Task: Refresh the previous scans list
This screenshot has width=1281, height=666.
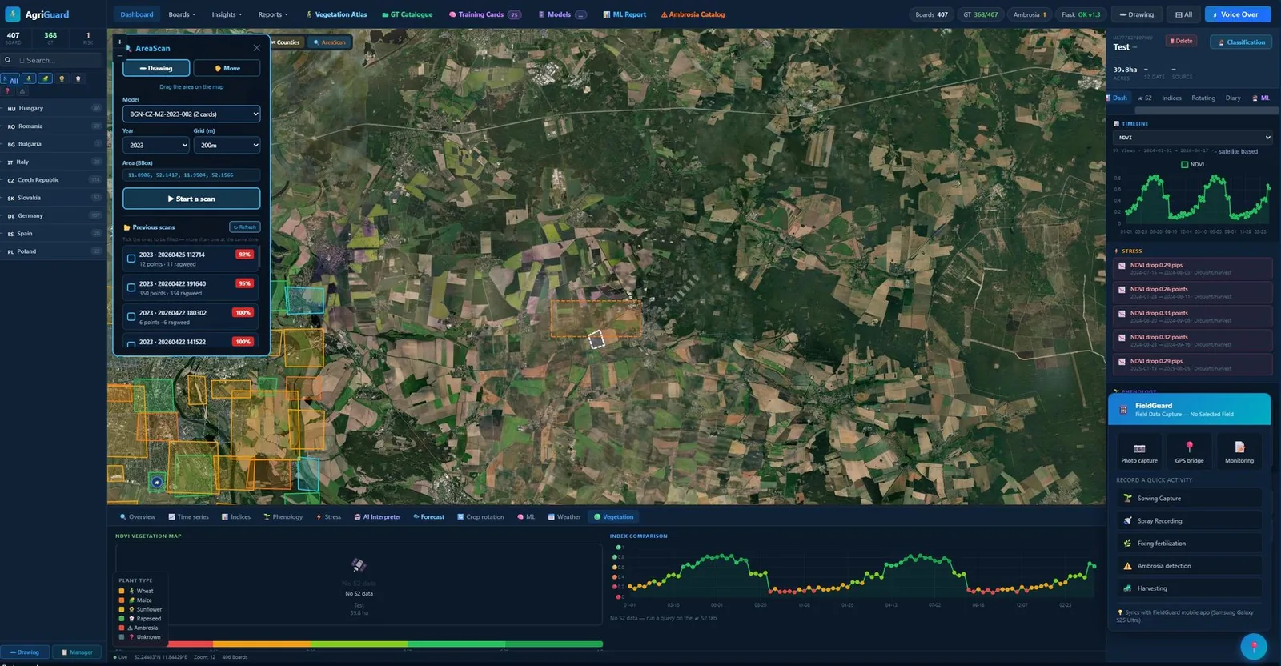Action: pos(245,227)
